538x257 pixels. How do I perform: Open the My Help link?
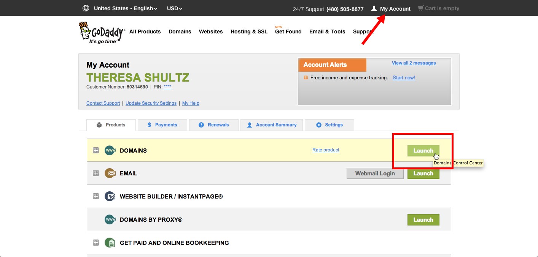(191, 103)
